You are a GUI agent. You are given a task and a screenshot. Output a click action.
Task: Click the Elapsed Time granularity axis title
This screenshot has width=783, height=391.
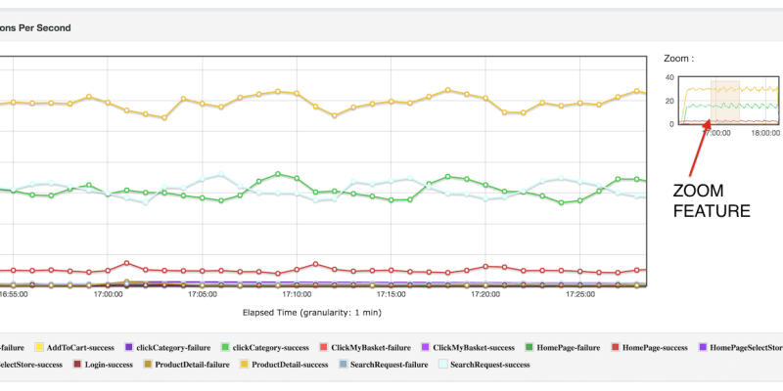coord(311,313)
